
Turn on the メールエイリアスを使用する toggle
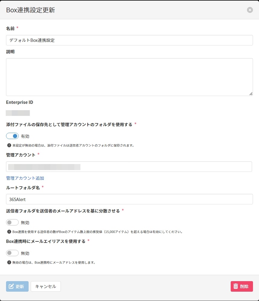pos(12,253)
